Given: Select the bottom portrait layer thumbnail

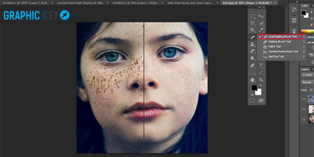Looking at the screenshot, I should [x=311, y=119].
